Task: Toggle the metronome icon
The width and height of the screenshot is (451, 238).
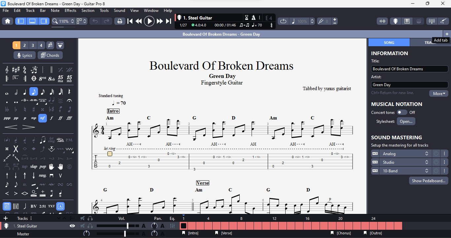Action: click(x=254, y=18)
